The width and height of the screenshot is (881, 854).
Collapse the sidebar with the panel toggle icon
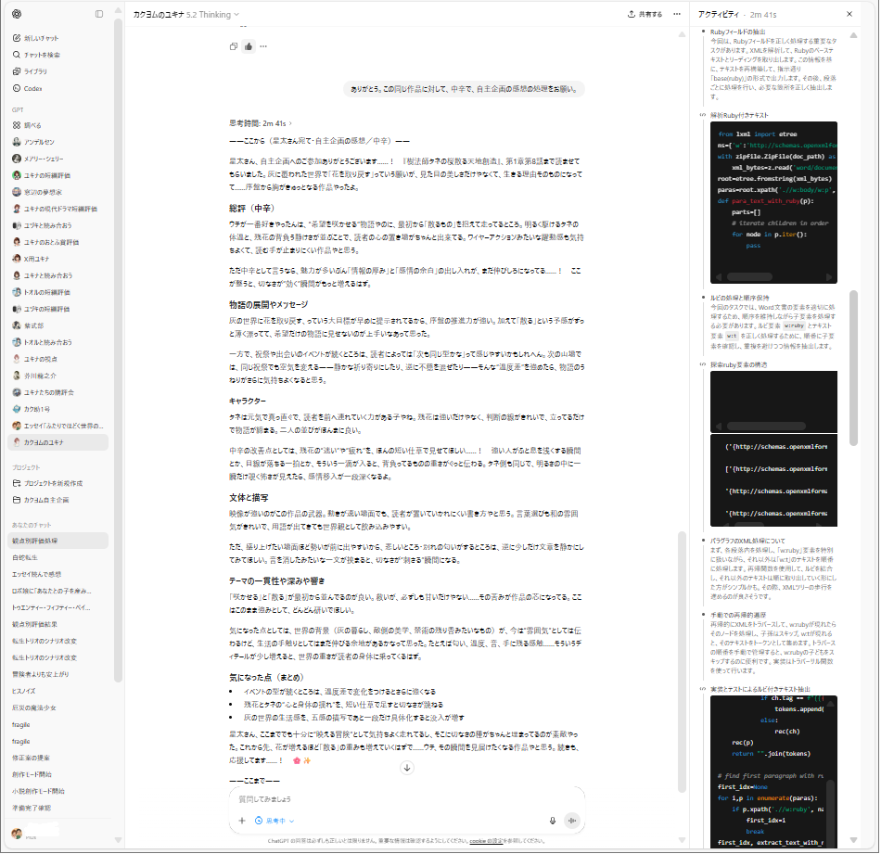point(99,14)
